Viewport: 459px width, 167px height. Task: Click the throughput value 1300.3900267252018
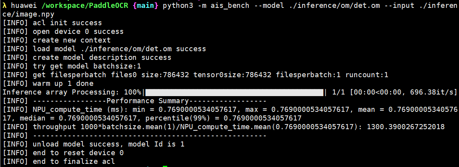(406, 127)
